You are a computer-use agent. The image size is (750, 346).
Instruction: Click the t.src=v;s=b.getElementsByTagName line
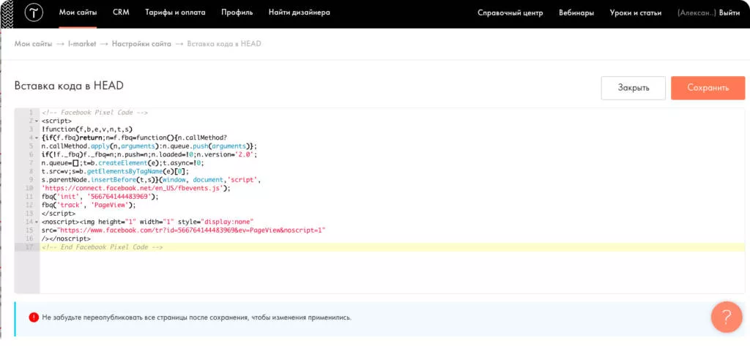click(115, 172)
